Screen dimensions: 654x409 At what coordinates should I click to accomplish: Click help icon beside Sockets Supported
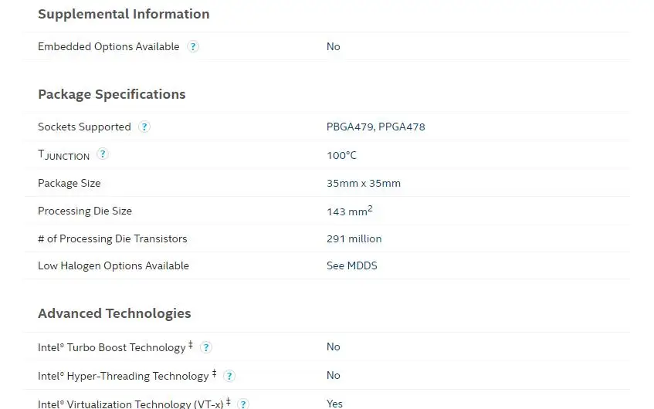tap(144, 127)
